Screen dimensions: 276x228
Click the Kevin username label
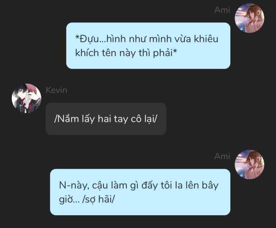57,90
